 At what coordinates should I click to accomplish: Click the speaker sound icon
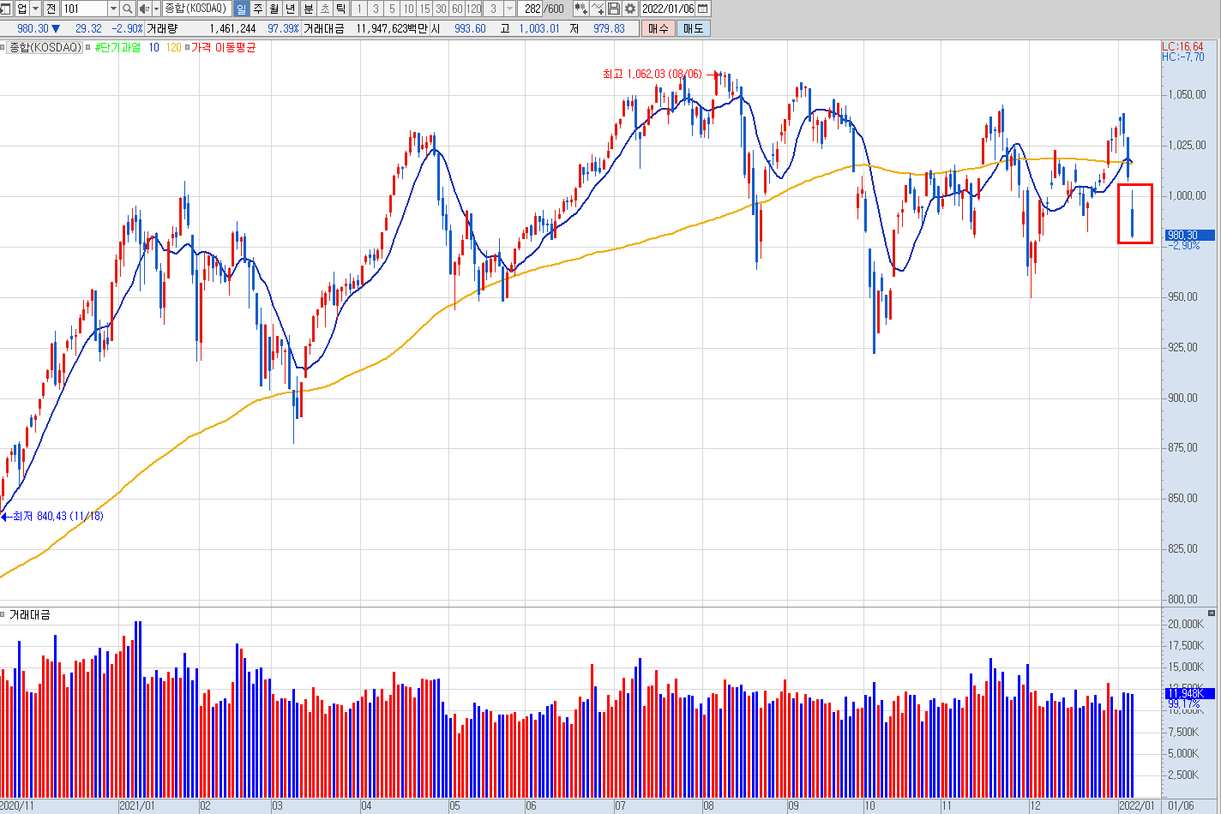(x=144, y=9)
